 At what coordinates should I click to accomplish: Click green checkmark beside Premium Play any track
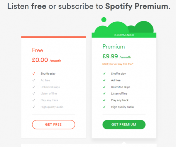tap(104, 100)
